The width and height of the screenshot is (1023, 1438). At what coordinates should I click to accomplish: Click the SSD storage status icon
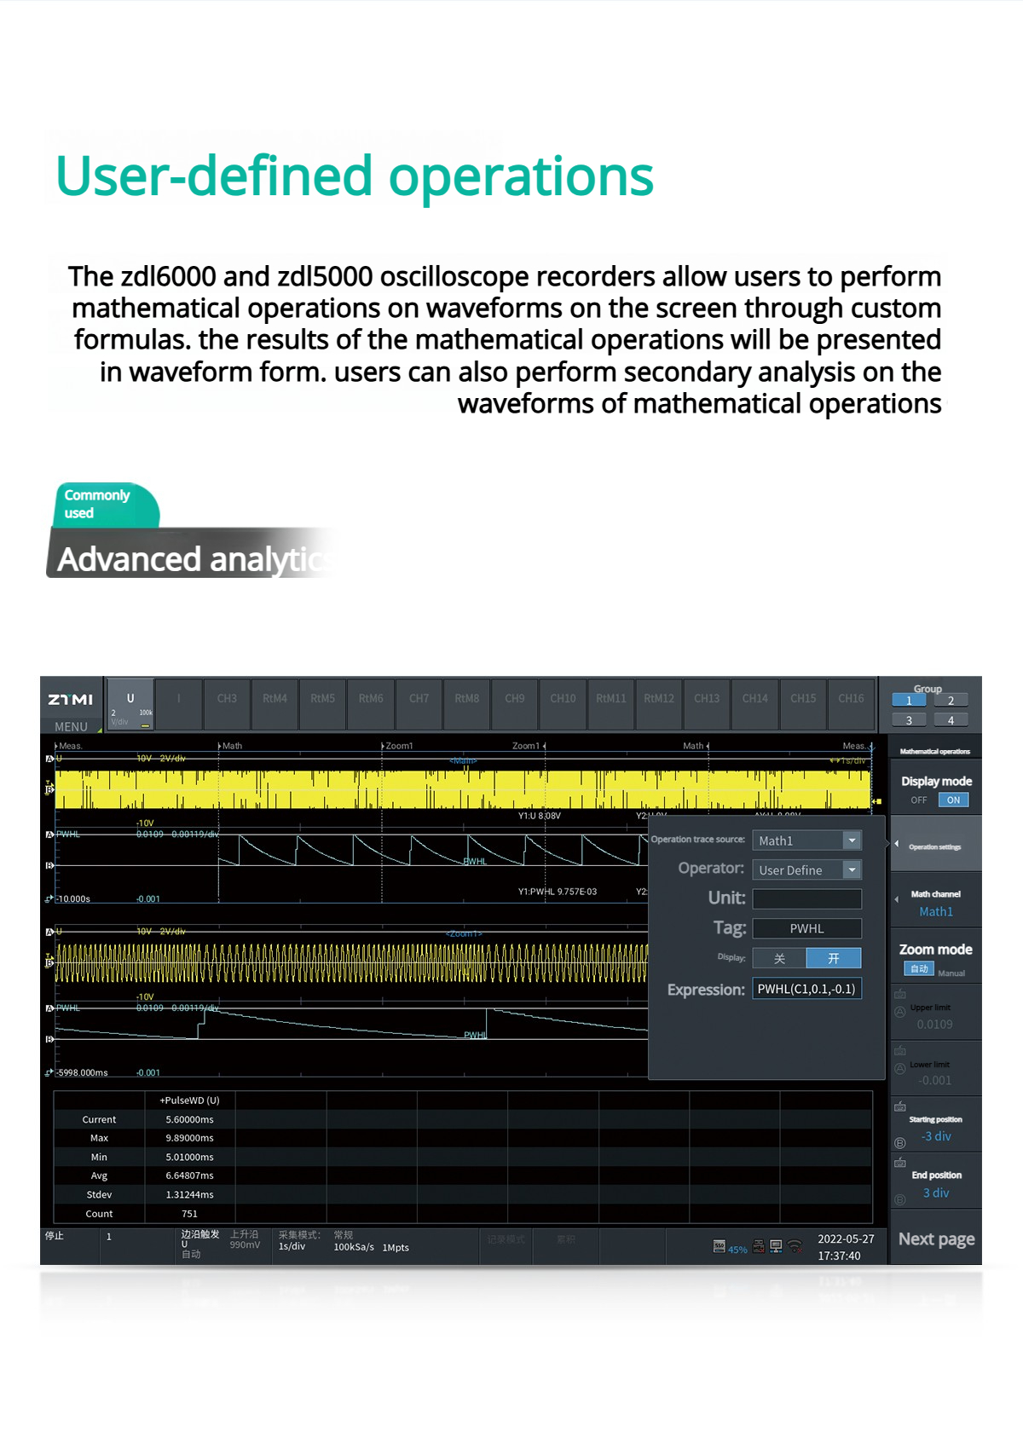(x=719, y=1246)
